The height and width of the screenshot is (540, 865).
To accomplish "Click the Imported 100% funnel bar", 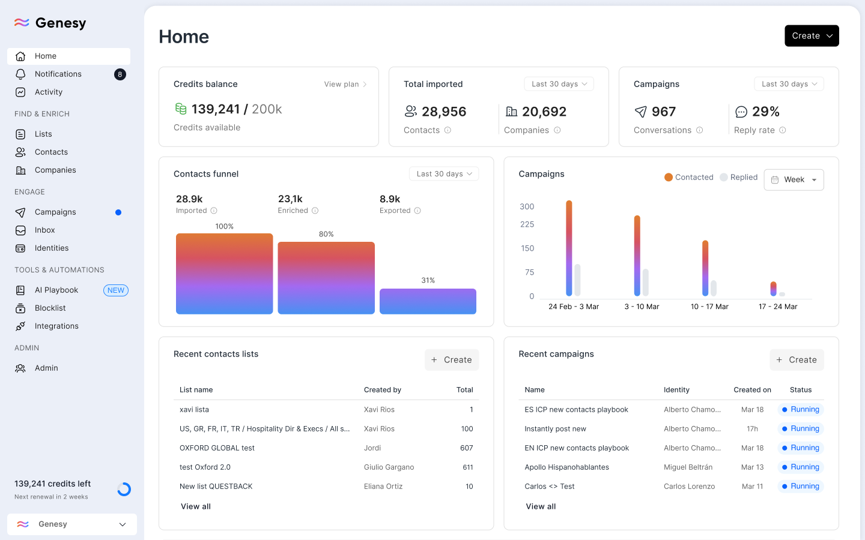I will click(x=224, y=274).
